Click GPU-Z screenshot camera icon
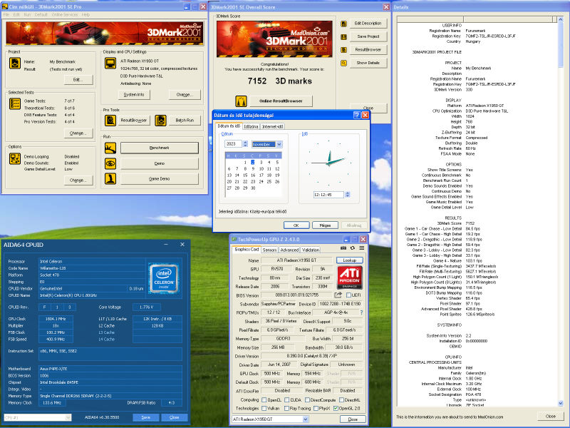 (343, 248)
